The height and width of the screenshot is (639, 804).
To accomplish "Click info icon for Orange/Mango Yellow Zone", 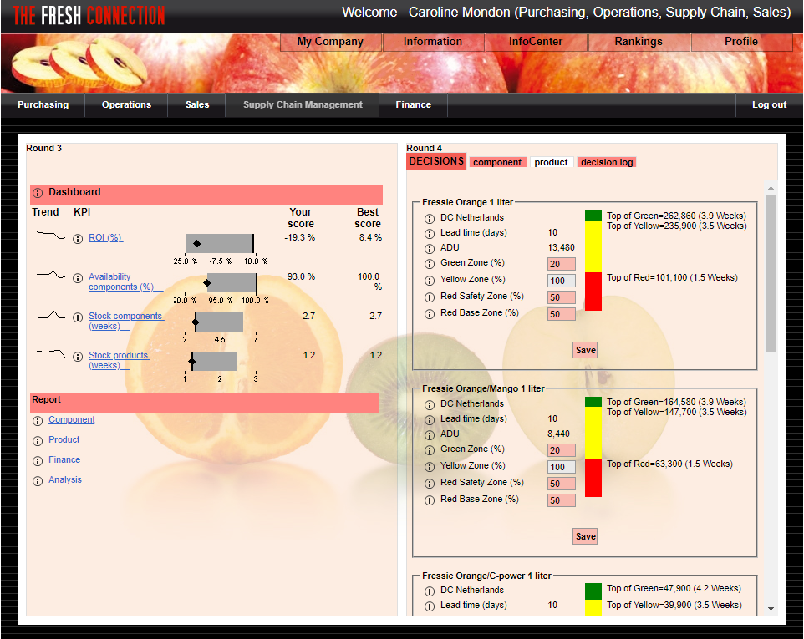I will pos(430,467).
